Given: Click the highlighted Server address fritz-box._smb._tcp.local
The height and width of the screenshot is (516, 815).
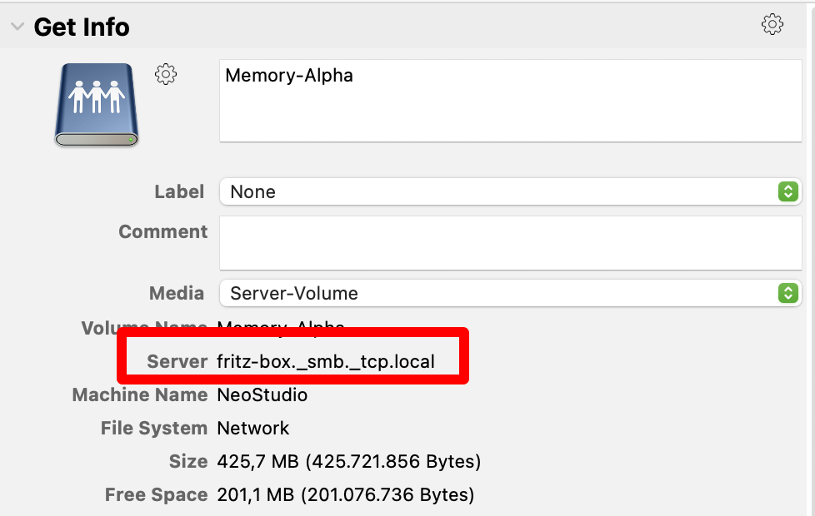Looking at the screenshot, I should pos(325,361).
